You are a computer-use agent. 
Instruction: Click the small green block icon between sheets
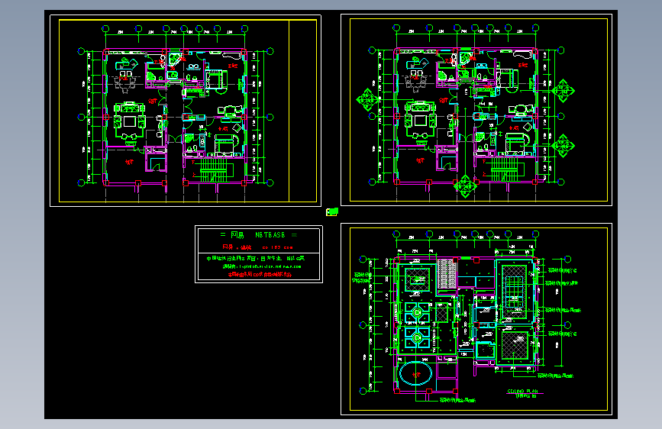pyautogui.click(x=332, y=211)
